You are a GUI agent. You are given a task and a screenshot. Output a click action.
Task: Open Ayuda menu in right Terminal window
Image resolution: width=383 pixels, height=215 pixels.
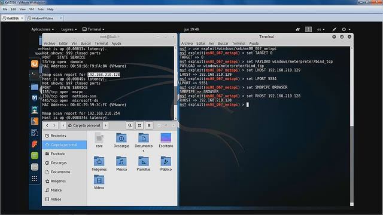[x=254, y=44]
